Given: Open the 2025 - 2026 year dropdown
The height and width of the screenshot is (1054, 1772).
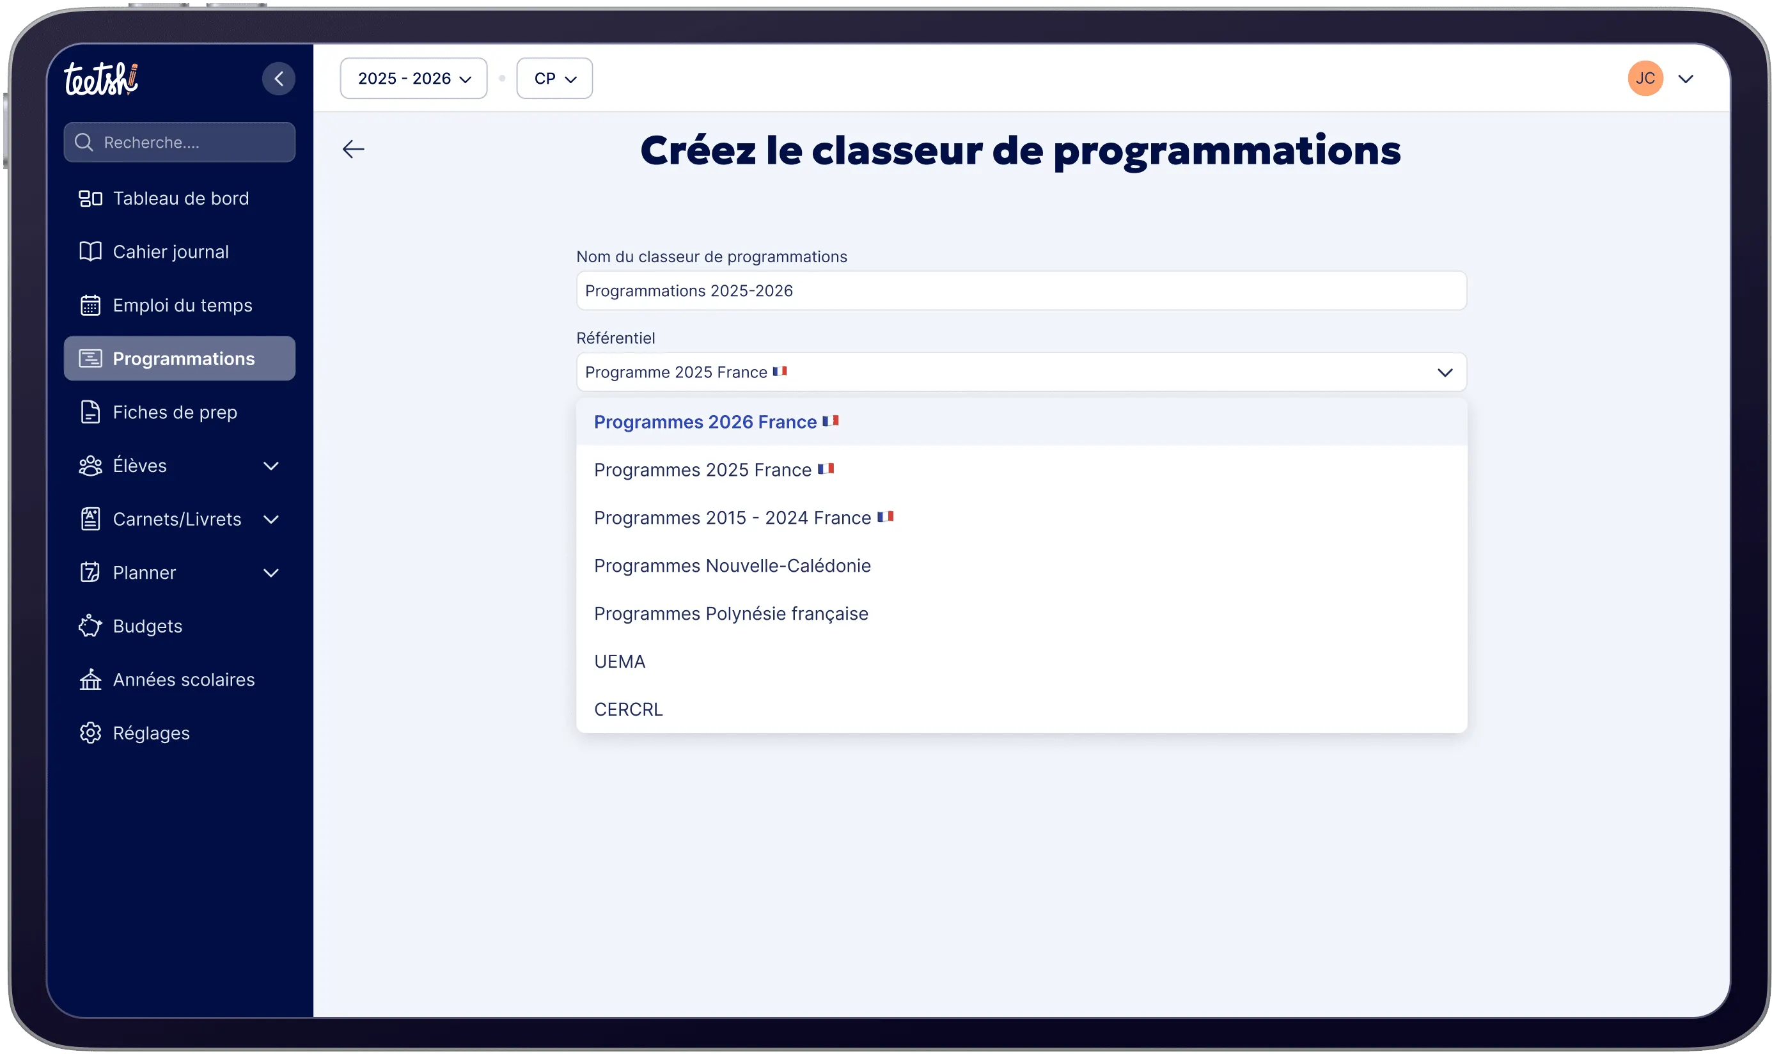Looking at the screenshot, I should (413, 78).
